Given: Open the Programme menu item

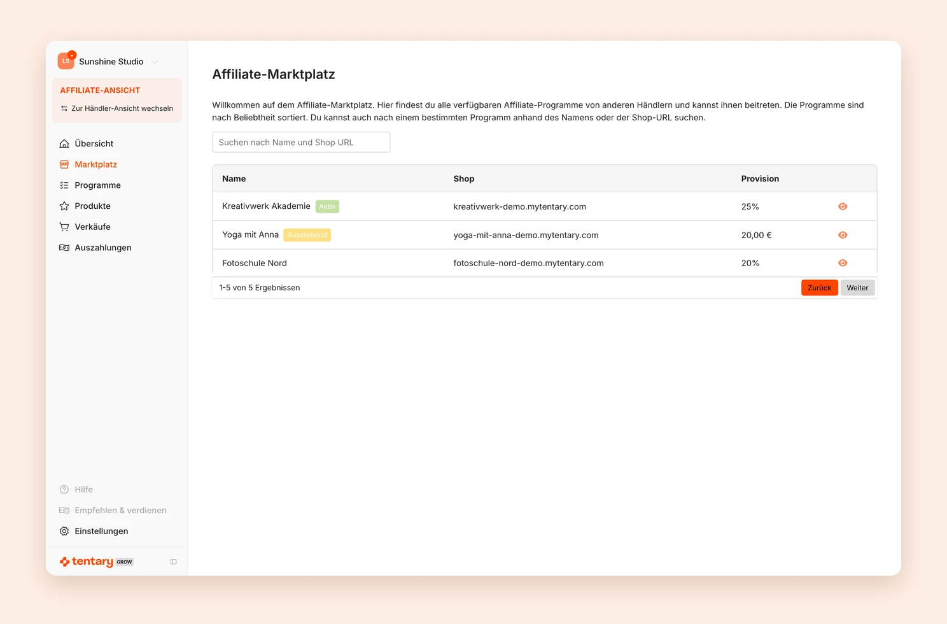Looking at the screenshot, I should click(98, 185).
